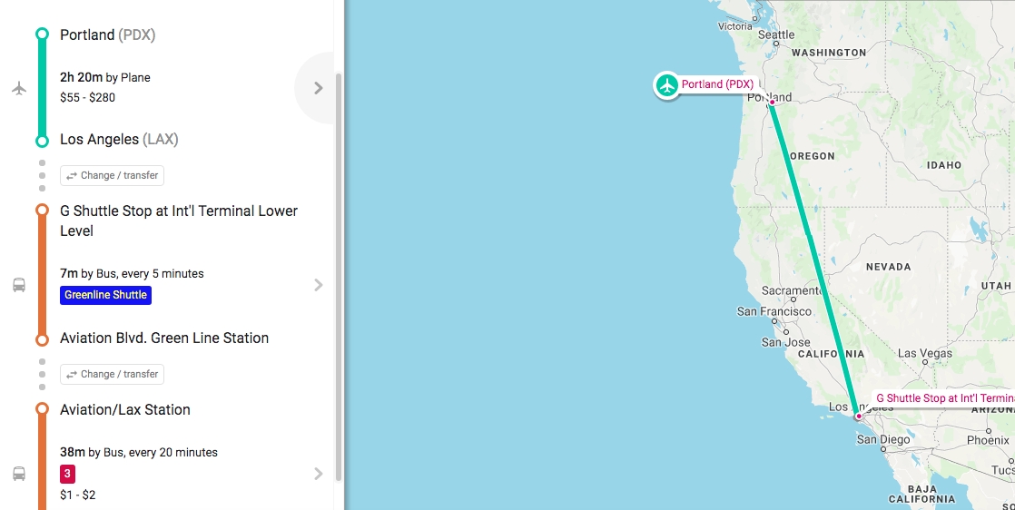Click the Los Angeles (LAX) stop name

(119, 140)
